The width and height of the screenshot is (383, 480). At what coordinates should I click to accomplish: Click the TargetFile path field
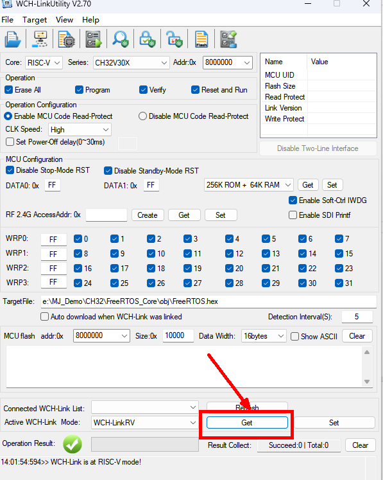coord(209,301)
